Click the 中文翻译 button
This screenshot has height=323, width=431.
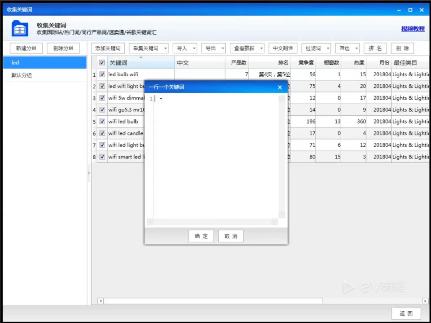click(283, 48)
